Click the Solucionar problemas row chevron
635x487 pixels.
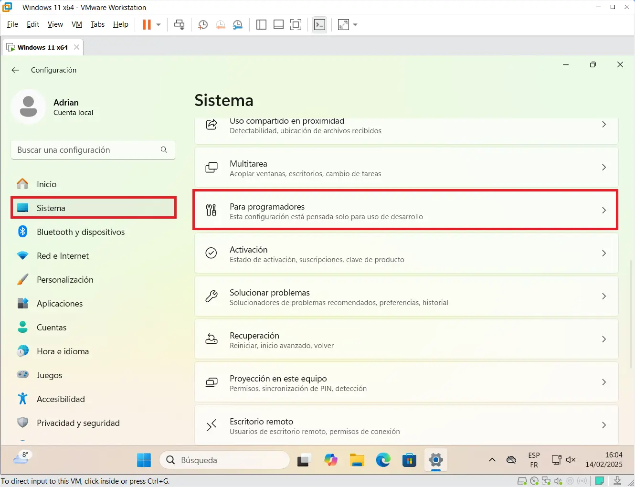[x=604, y=296]
